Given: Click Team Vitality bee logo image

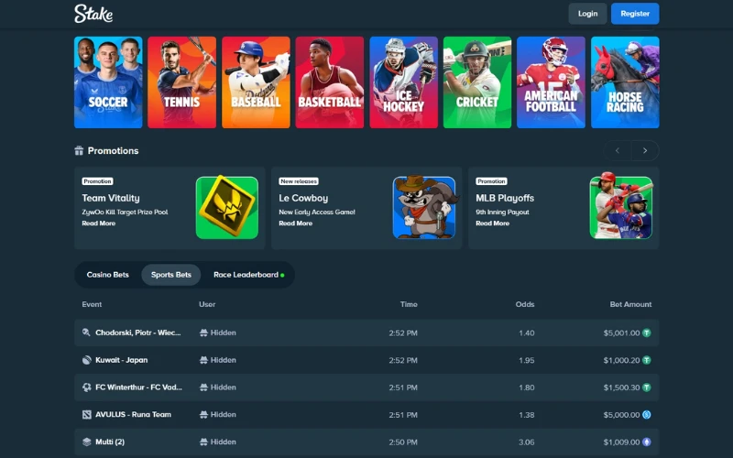Looking at the screenshot, I should (226, 208).
